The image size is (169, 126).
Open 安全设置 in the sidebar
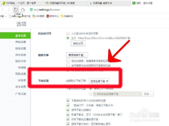(21, 86)
